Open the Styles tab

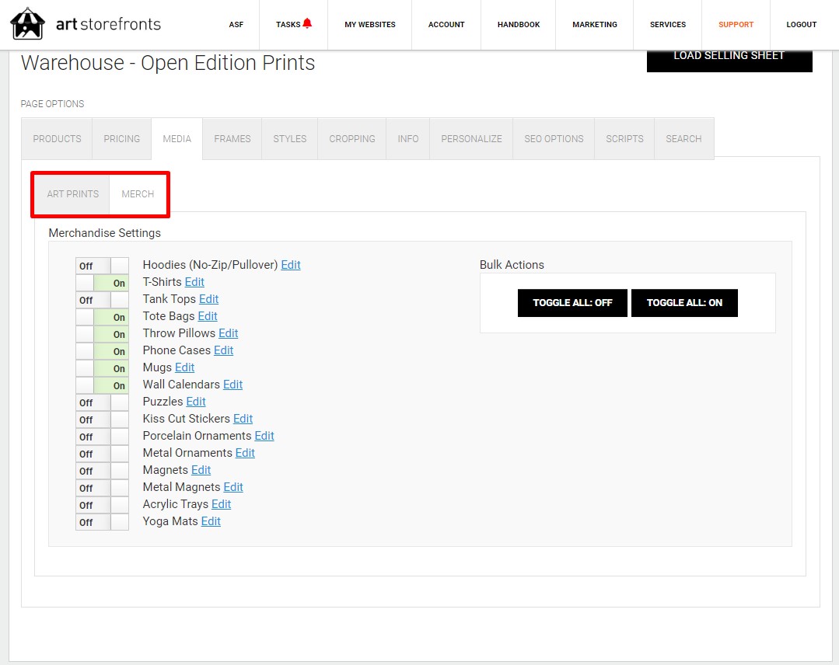tap(290, 139)
